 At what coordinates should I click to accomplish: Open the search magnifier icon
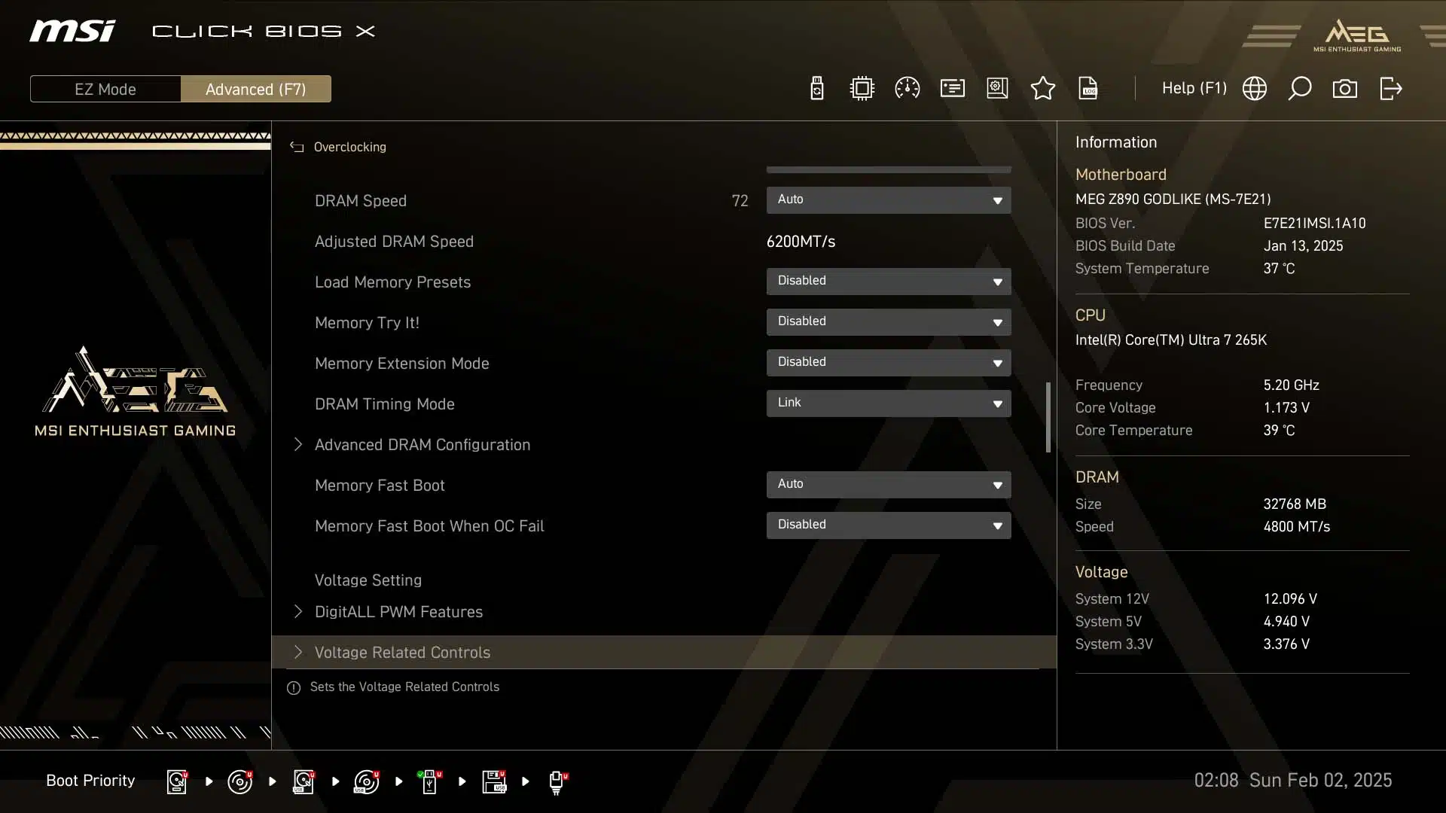coord(1299,89)
